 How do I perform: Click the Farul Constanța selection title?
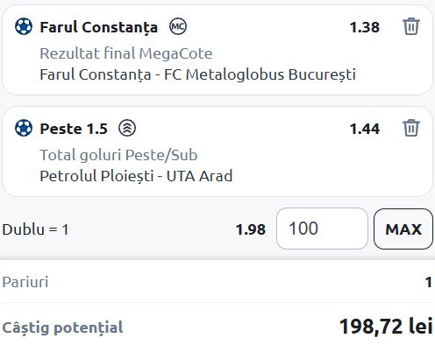coord(99,27)
